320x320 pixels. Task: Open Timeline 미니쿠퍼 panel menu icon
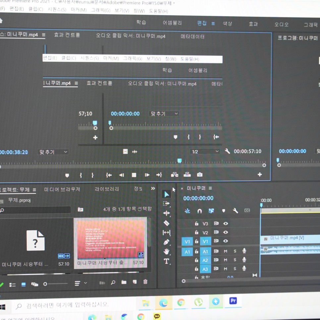click(210, 188)
